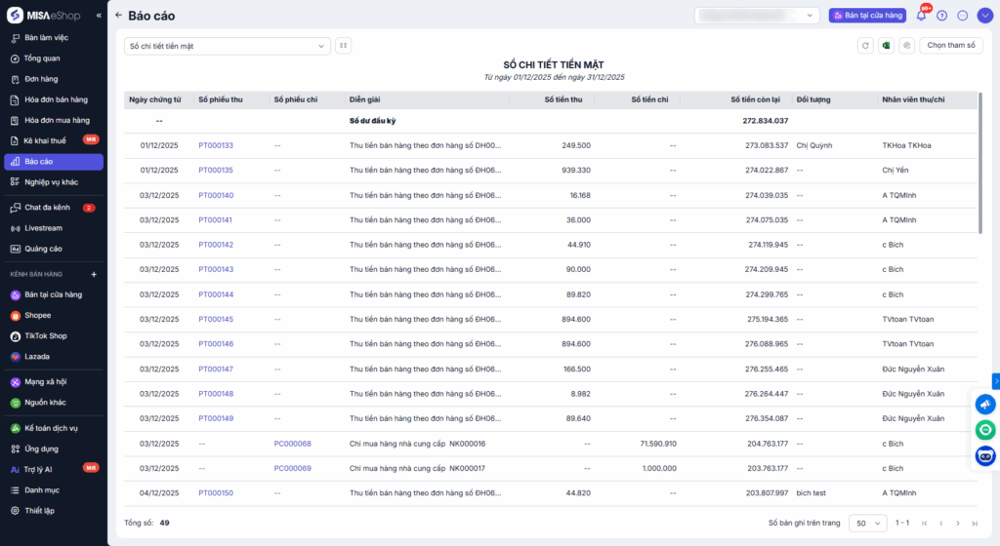Change records per page dropdown showing 50
This screenshot has width=1000, height=546.
pyautogui.click(x=867, y=524)
